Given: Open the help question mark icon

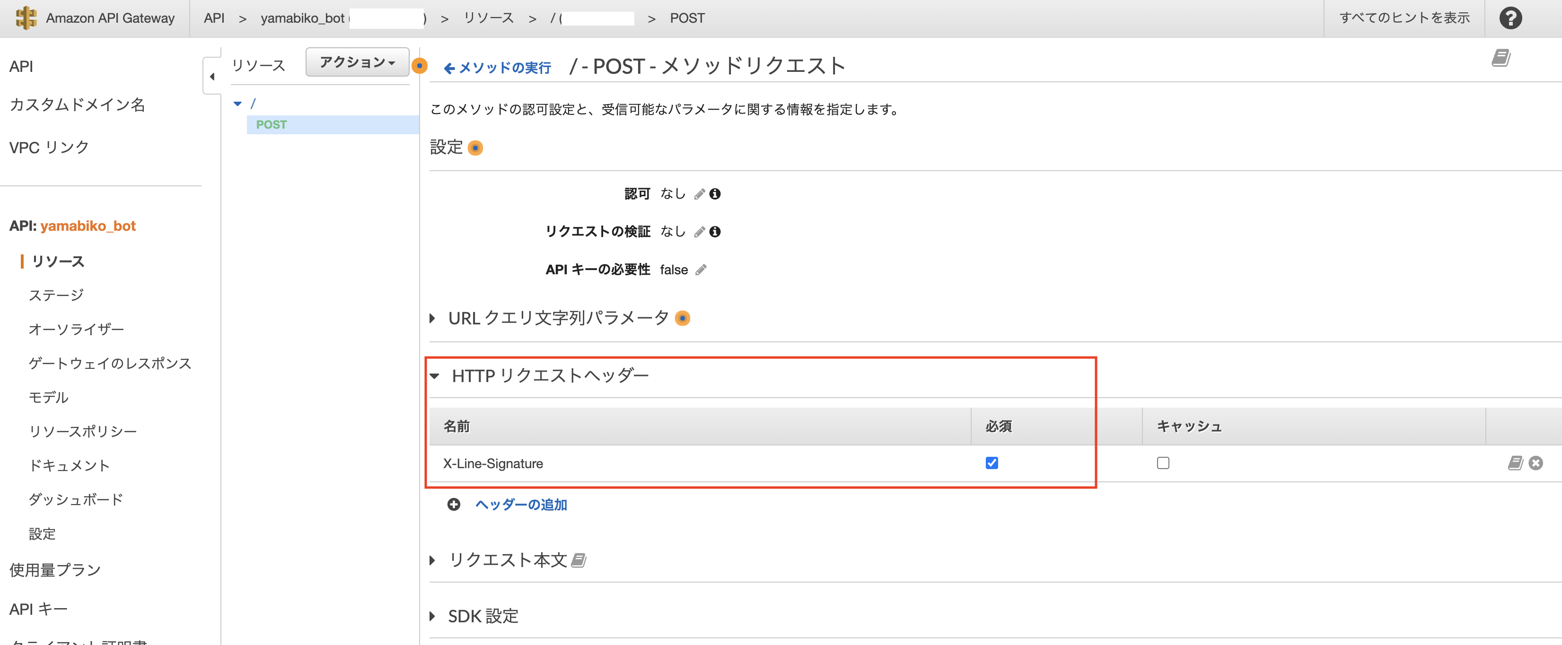Looking at the screenshot, I should point(1510,18).
